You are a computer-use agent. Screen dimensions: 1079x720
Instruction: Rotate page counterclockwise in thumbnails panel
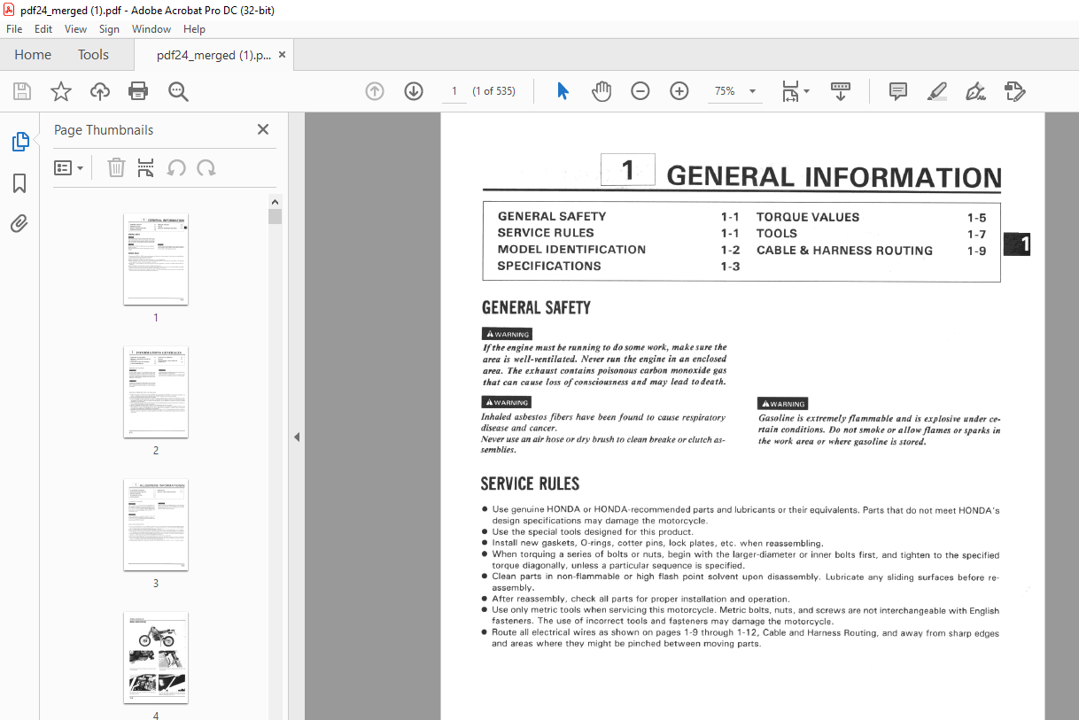click(x=176, y=167)
